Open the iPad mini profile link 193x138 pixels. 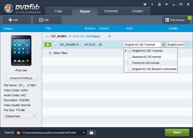point(79,36)
